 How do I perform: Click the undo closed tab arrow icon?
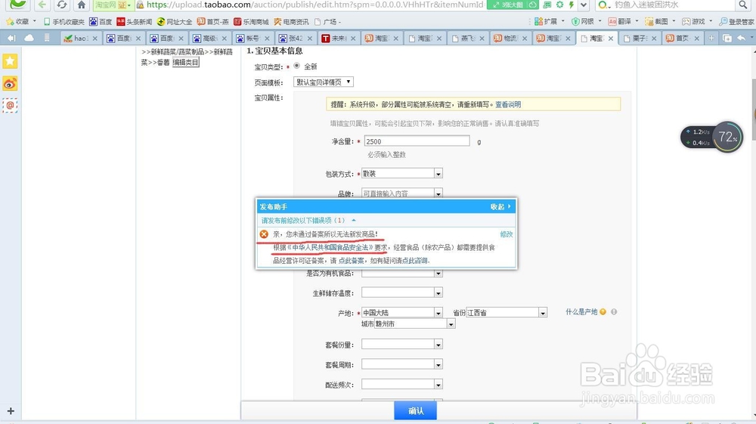click(x=742, y=38)
